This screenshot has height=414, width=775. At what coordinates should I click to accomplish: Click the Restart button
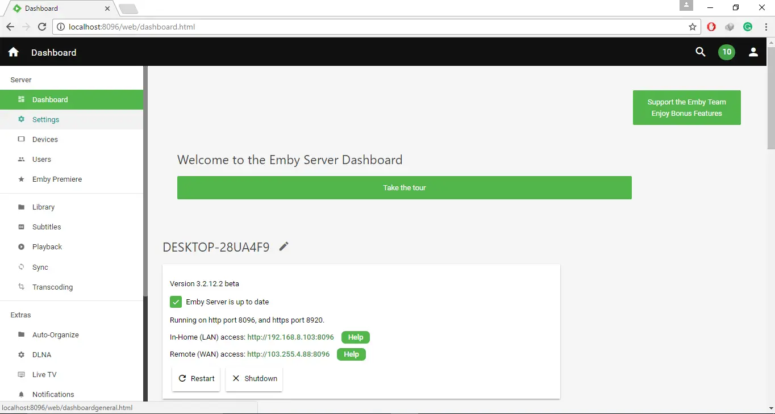click(x=196, y=378)
